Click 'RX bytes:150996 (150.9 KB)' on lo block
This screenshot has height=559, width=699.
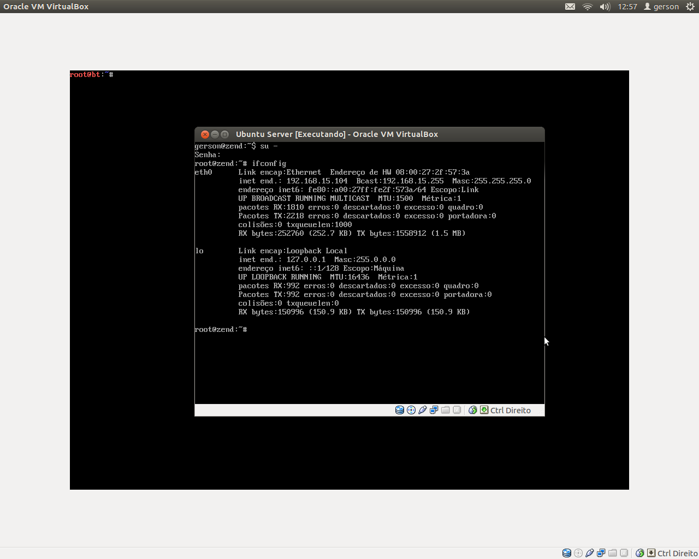(295, 312)
